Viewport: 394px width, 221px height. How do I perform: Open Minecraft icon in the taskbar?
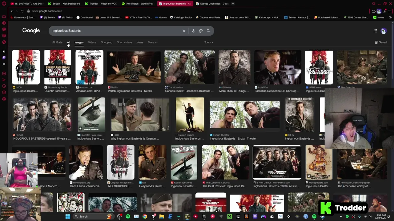(229, 216)
